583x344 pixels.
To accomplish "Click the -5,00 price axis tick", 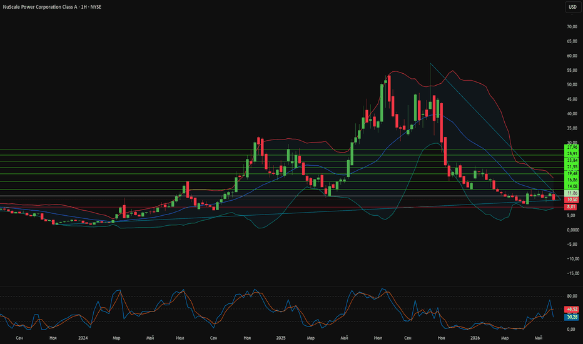I will (572, 245).
